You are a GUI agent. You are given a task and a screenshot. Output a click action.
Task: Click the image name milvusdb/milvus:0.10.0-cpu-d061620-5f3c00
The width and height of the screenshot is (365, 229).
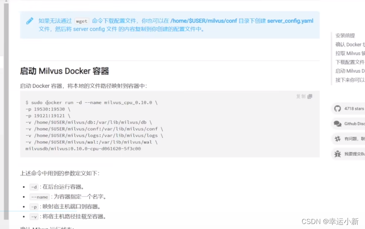tap(83, 149)
